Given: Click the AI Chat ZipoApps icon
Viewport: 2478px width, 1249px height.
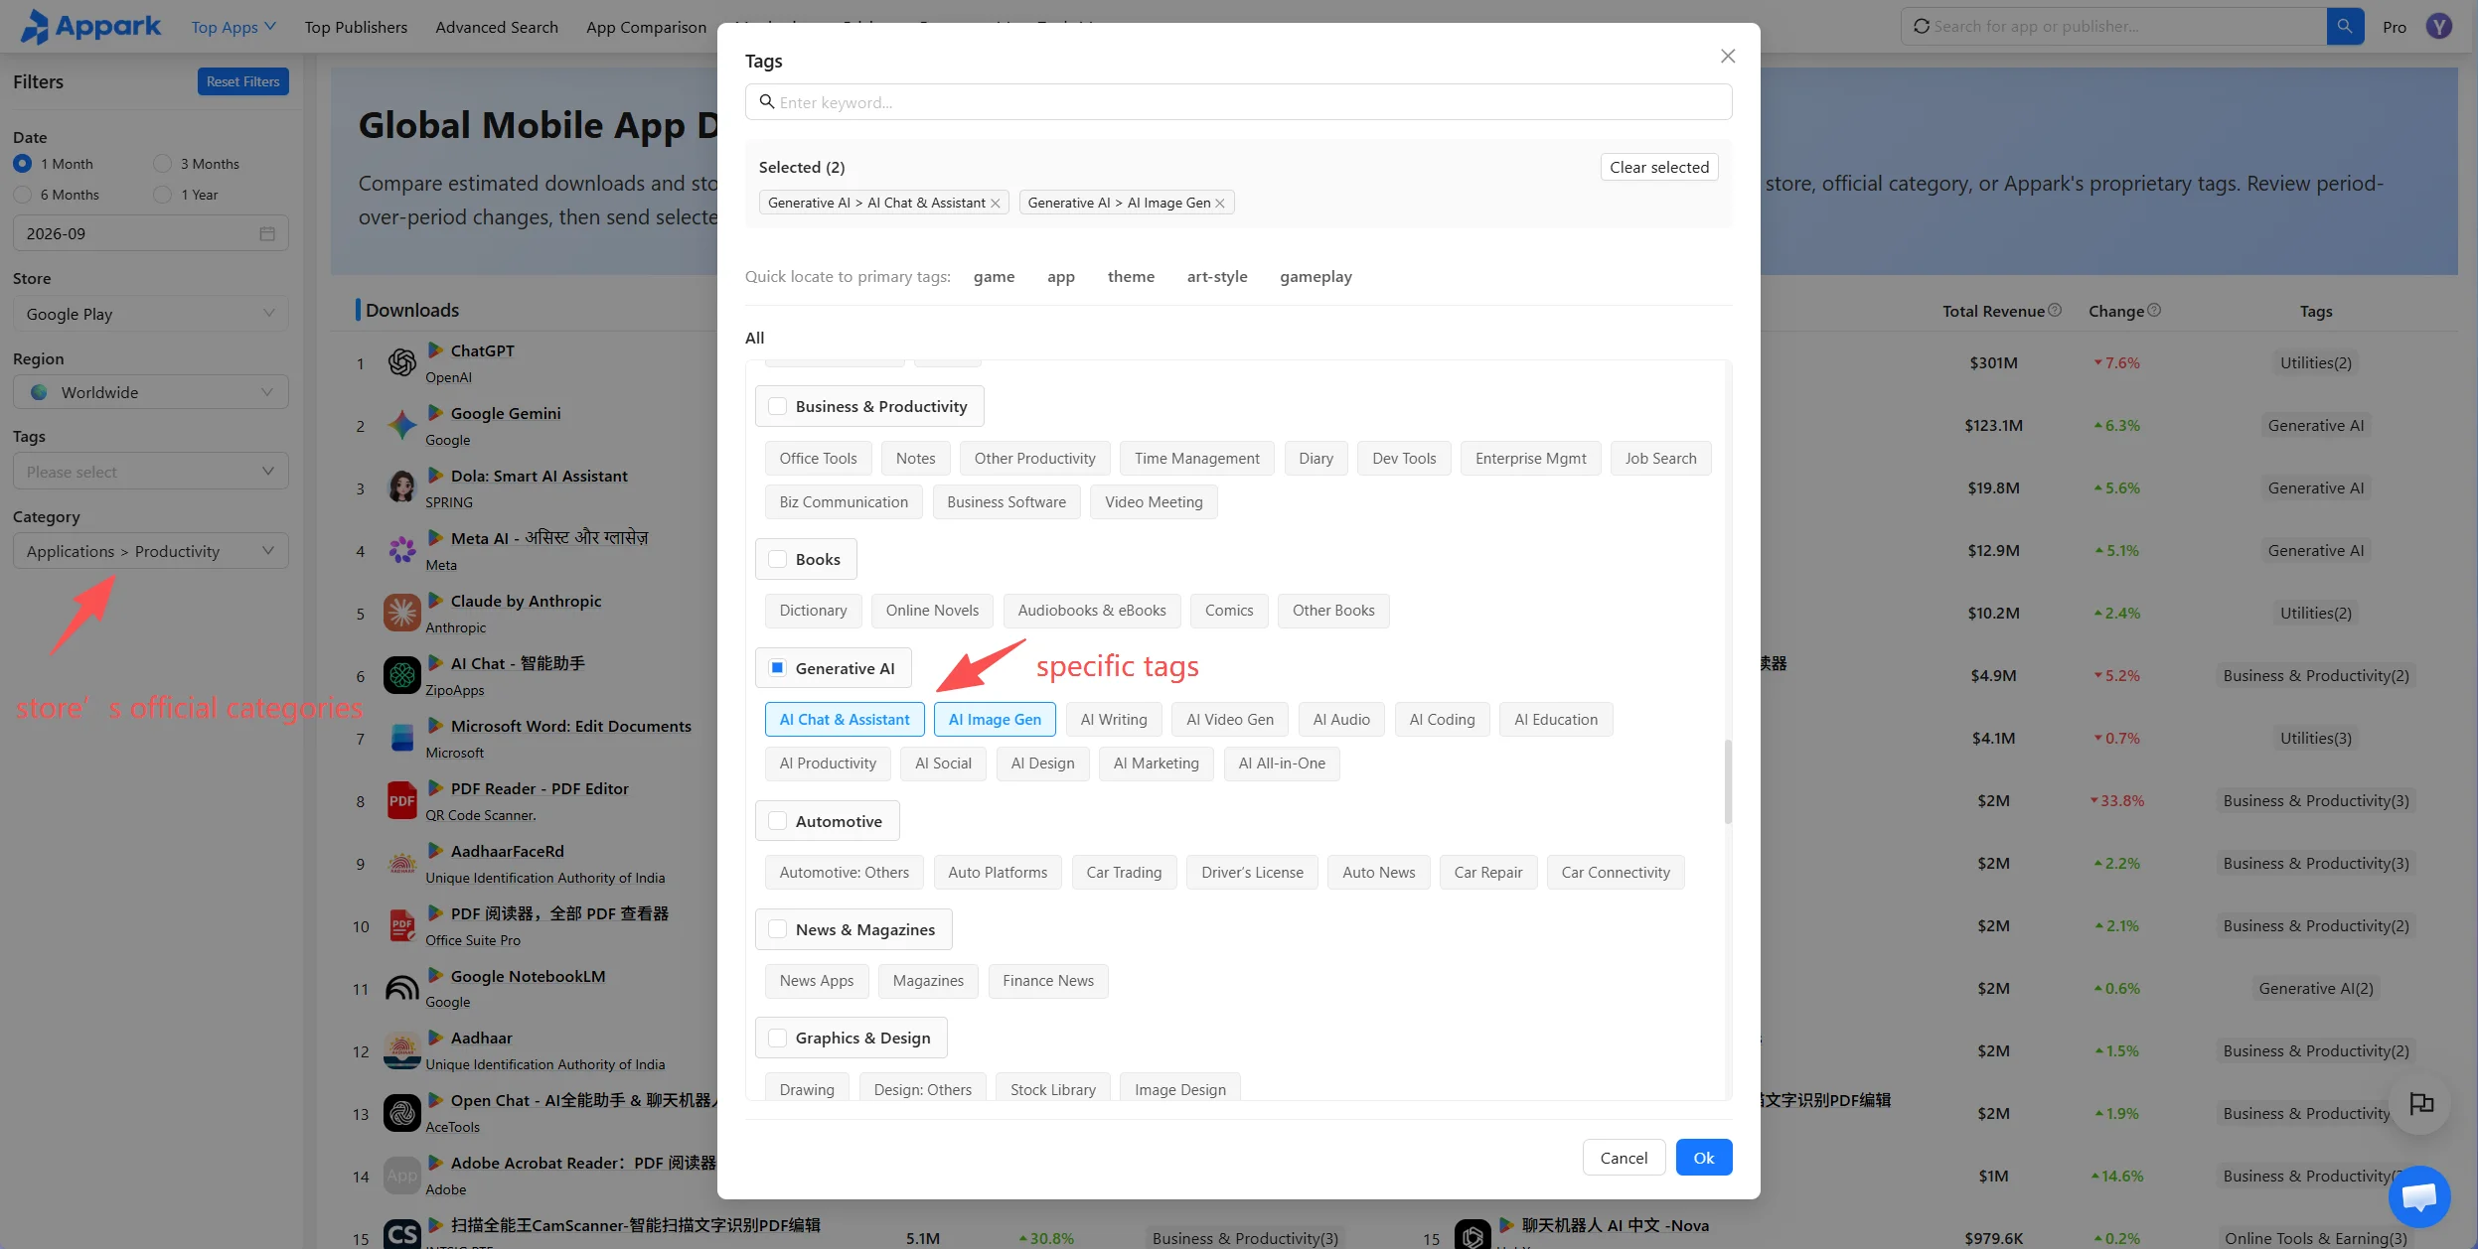Looking at the screenshot, I should (x=402, y=675).
